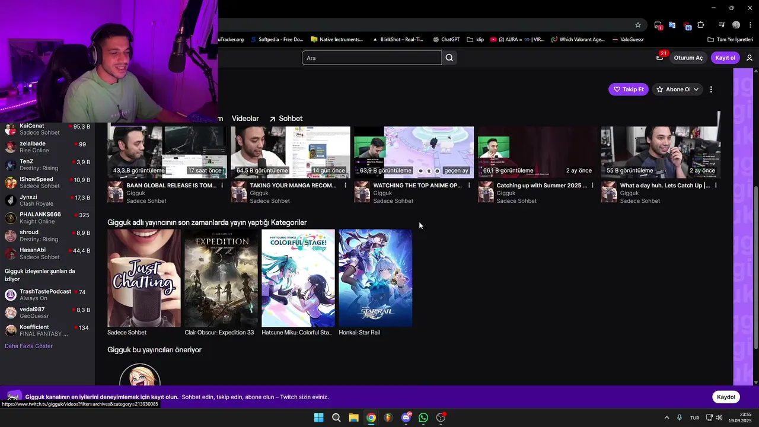Open WATCHING THE TOP ANIME video thumbnail
The width and height of the screenshot is (759, 427).
(x=414, y=152)
